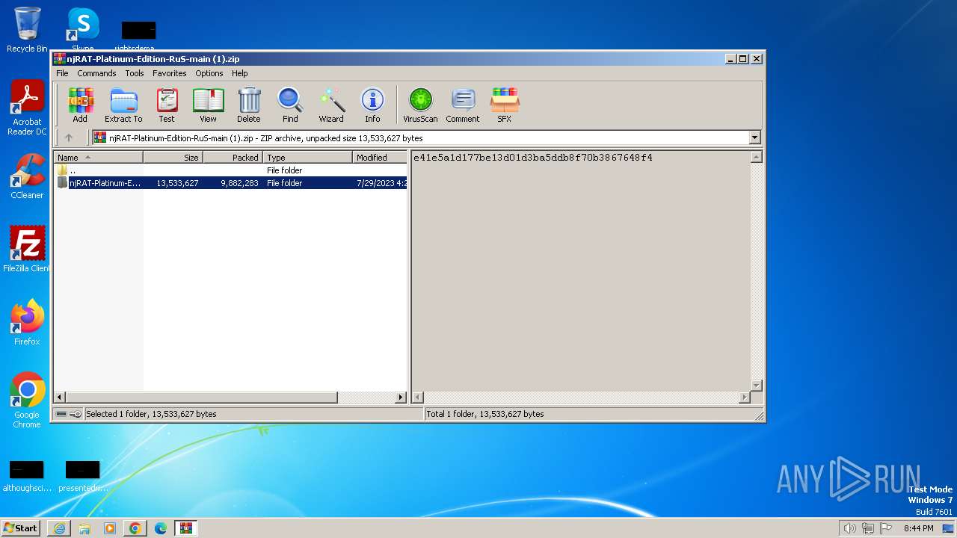Open the media player taskbar icon
This screenshot has height=538, width=957.
pos(110,528)
